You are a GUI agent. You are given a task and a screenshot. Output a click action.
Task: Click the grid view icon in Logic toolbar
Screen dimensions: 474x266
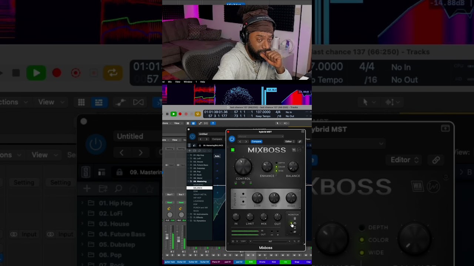[188, 123]
